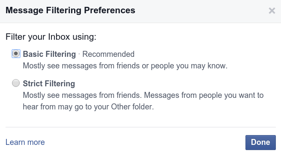Click the 'Filter your Inbox using:' heading
The width and height of the screenshot is (281, 156).
point(51,37)
